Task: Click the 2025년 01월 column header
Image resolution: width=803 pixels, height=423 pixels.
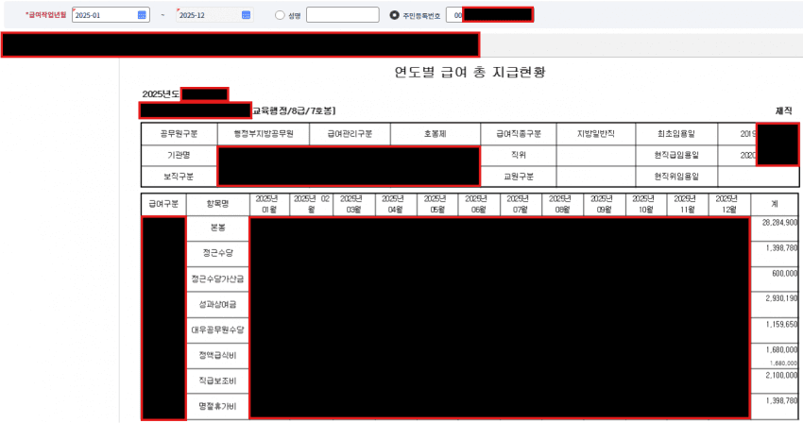Action: click(x=269, y=204)
